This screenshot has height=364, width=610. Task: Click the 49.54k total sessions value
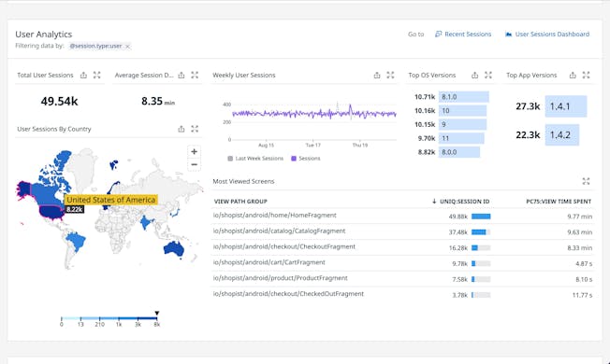59,102
